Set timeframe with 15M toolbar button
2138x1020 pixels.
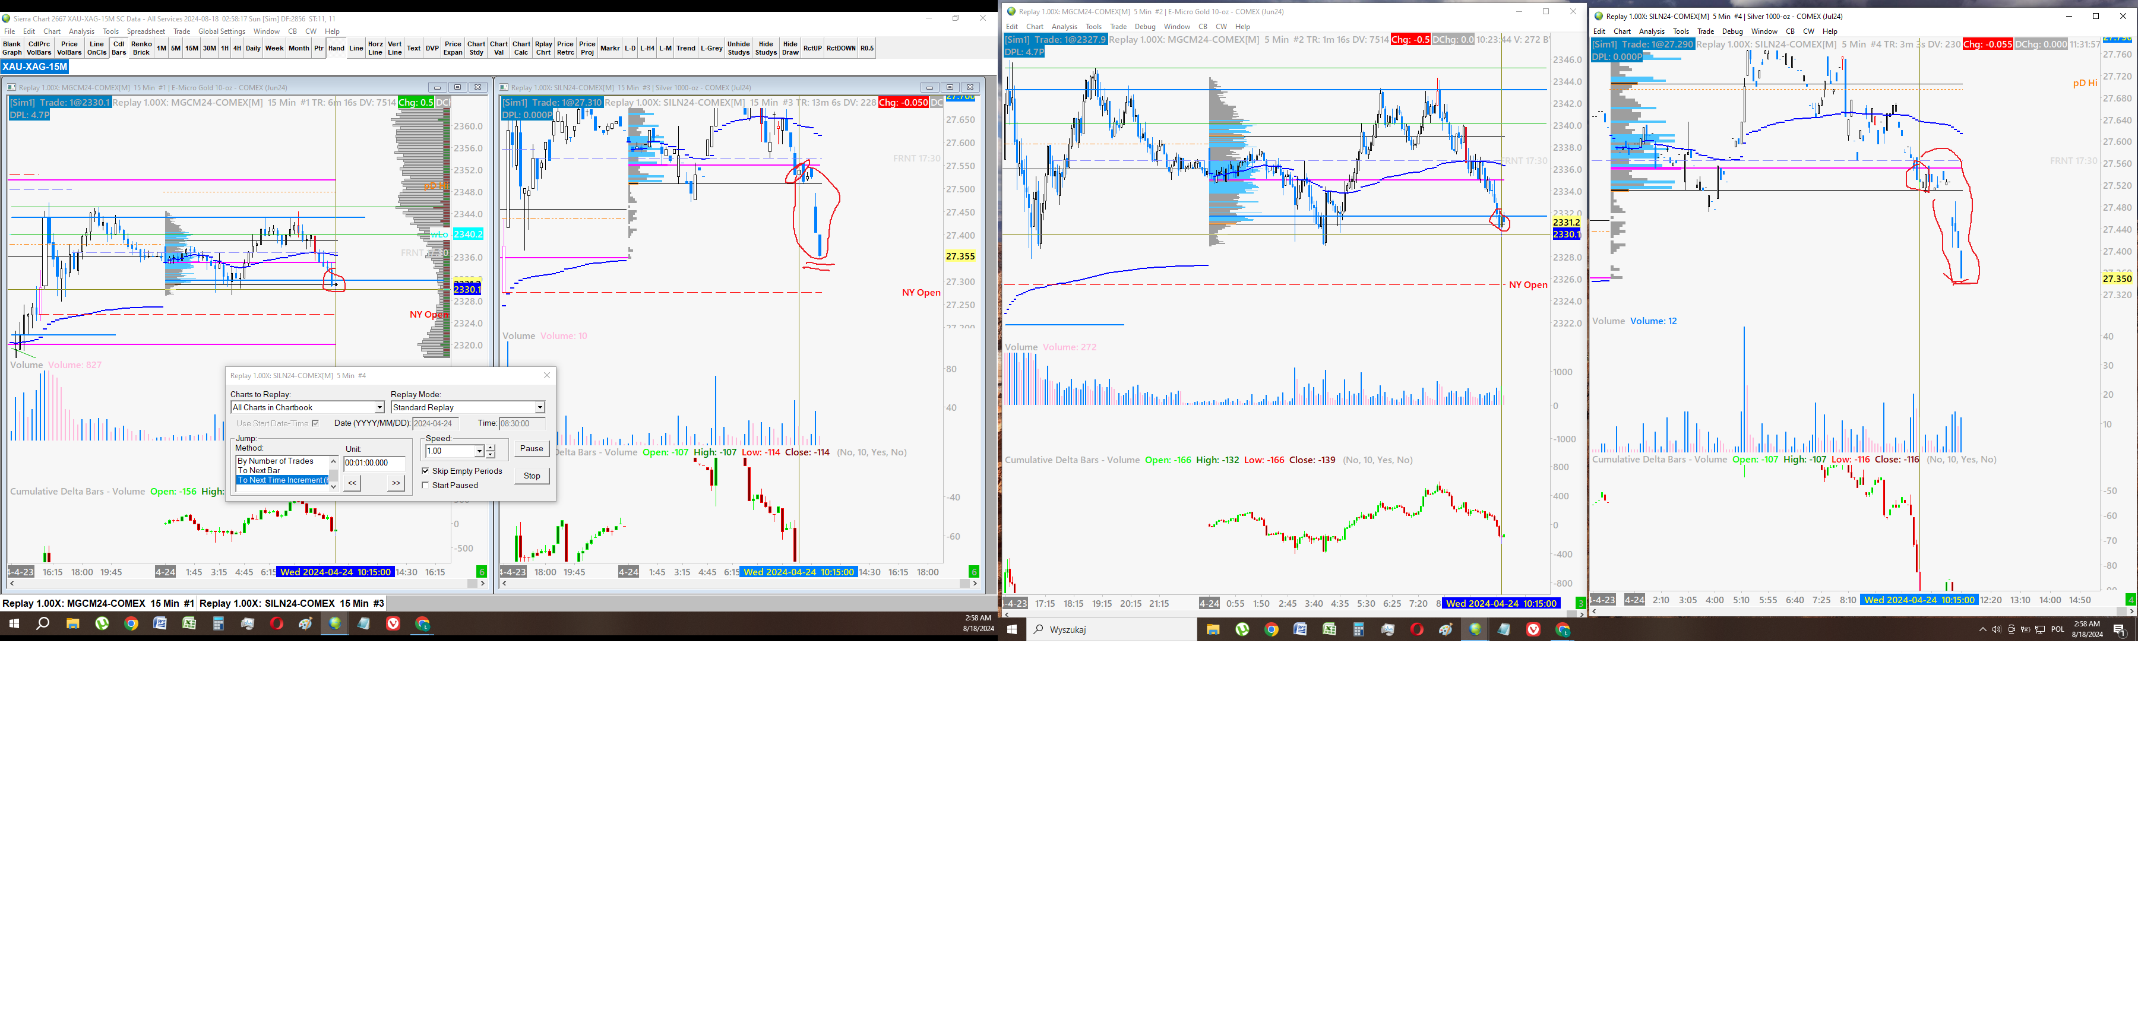coord(192,48)
